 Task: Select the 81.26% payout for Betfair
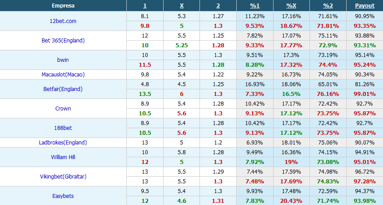pyautogui.click(x=365, y=84)
